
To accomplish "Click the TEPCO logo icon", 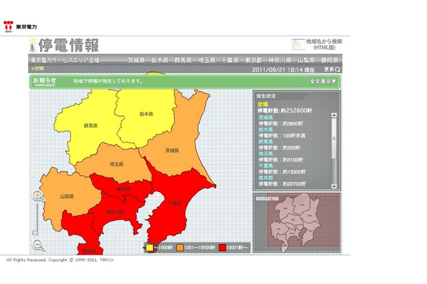I will [x=9, y=27].
